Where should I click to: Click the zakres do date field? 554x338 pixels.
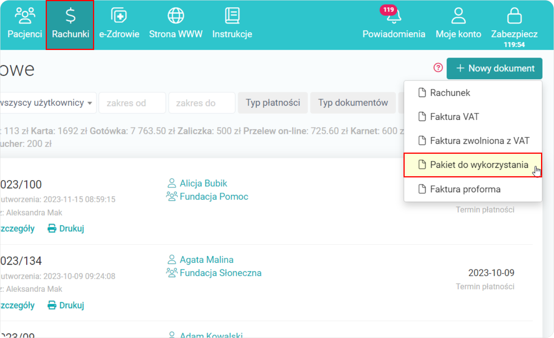point(202,103)
